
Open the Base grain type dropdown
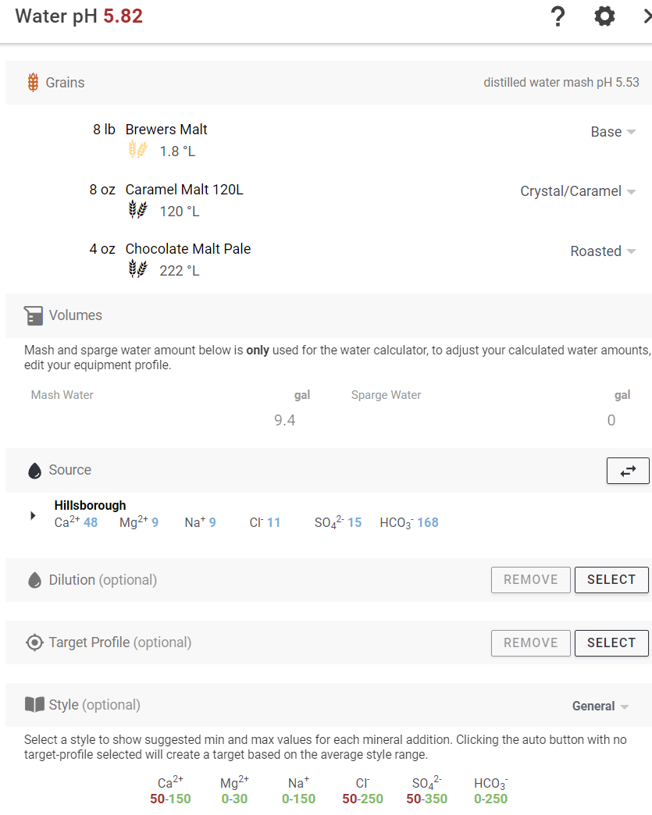pos(613,132)
